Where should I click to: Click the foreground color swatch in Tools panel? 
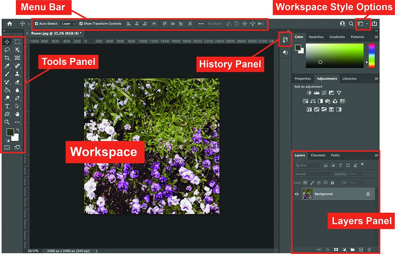(10, 132)
